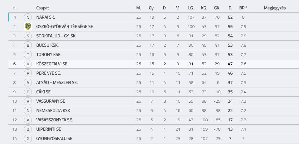
Task: Click the P badge beside Perenye SE.
Action: [x=28, y=73]
